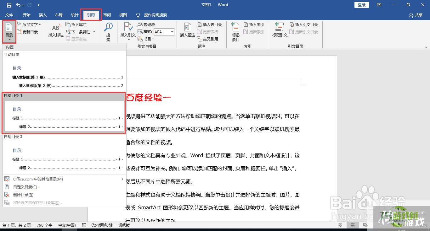Click the red heading 百度经验一
430x231 pixels.
pos(149,98)
